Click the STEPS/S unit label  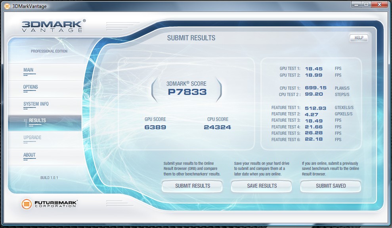click(342, 94)
